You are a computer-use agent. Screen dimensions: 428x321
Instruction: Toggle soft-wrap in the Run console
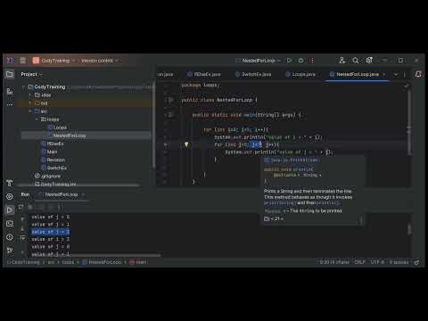click(22, 238)
